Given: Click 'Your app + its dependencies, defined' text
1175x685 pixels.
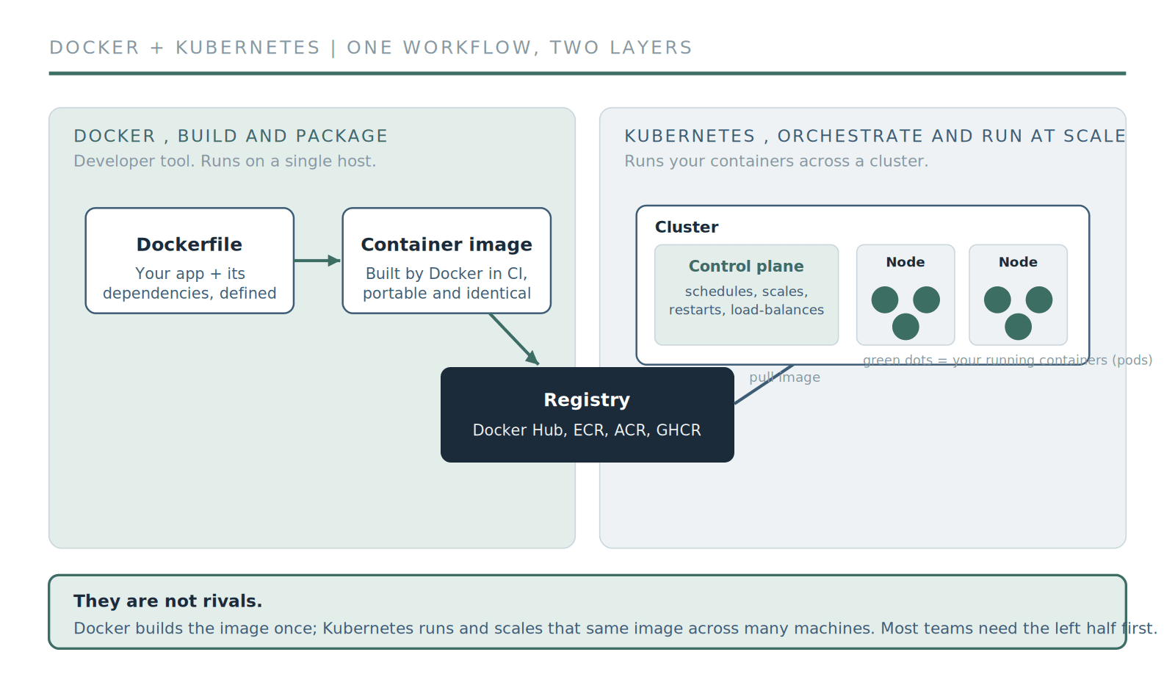Looking at the screenshot, I should click(x=189, y=283).
